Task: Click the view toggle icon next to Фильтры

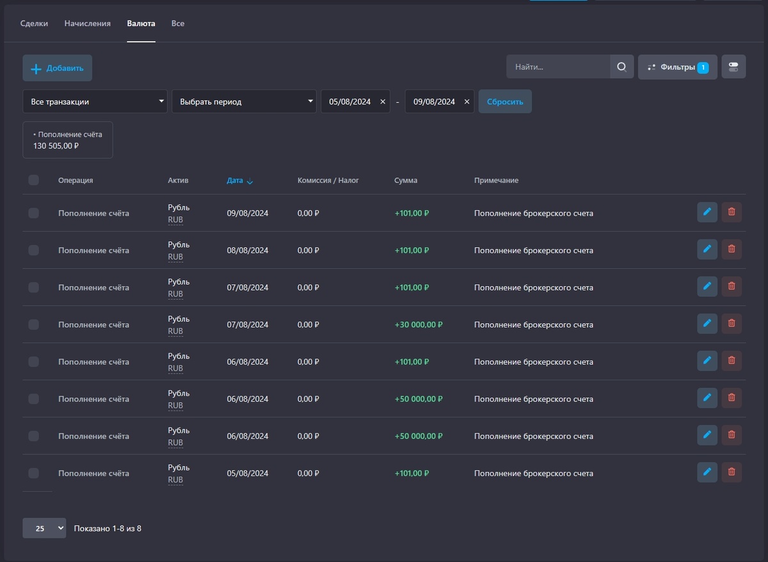Action: click(x=733, y=67)
